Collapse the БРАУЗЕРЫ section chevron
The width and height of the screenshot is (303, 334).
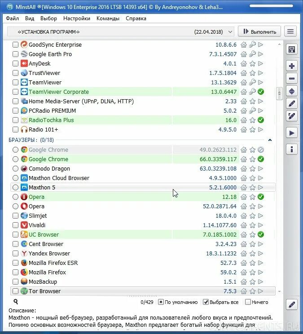[270, 140]
